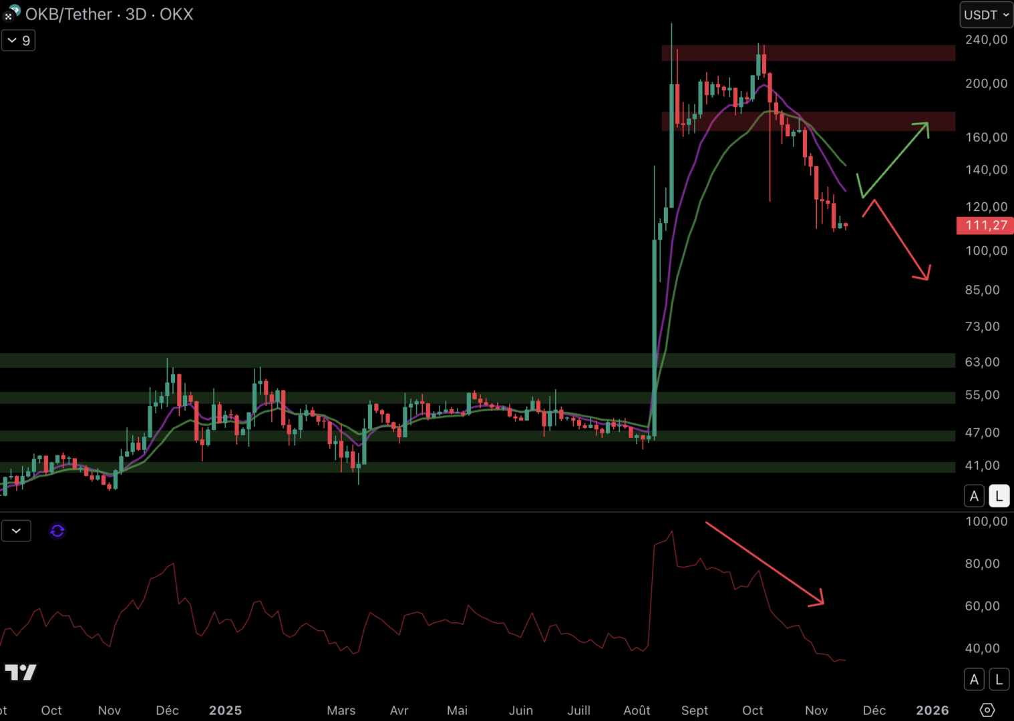Click the purple refresh icon in indicator pane
The width and height of the screenshot is (1014, 721).
coord(57,531)
